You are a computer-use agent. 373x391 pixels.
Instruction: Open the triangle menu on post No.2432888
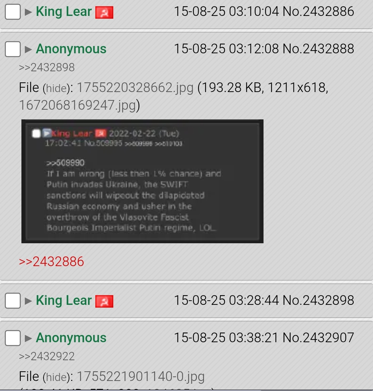28,49
